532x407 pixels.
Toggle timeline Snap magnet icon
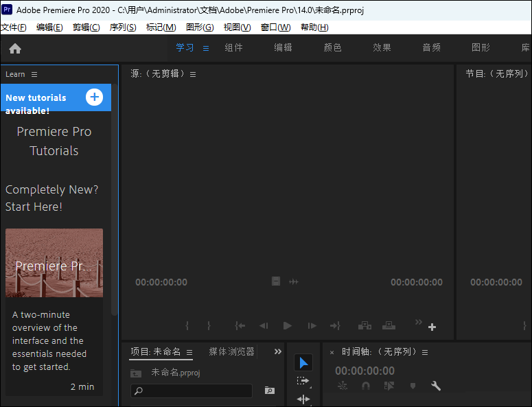coord(366,386)
